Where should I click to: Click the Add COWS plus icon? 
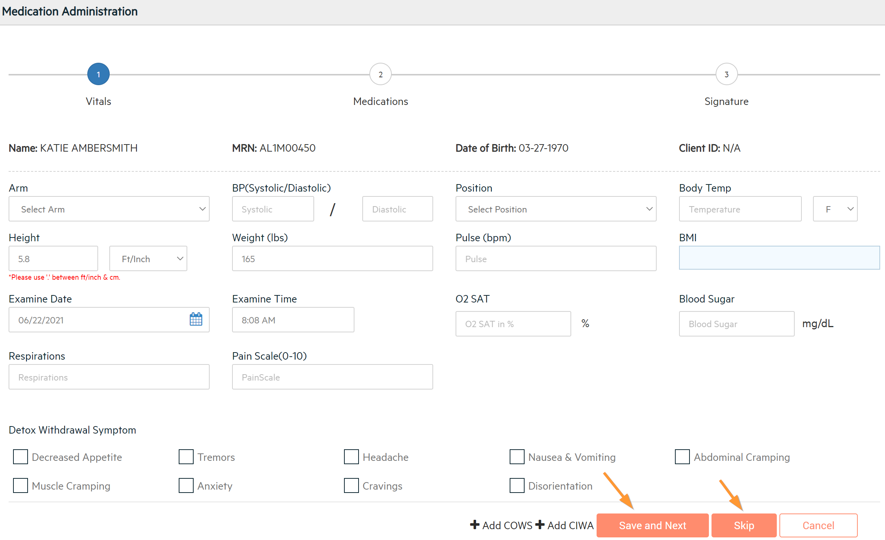[x=475, y=525]
